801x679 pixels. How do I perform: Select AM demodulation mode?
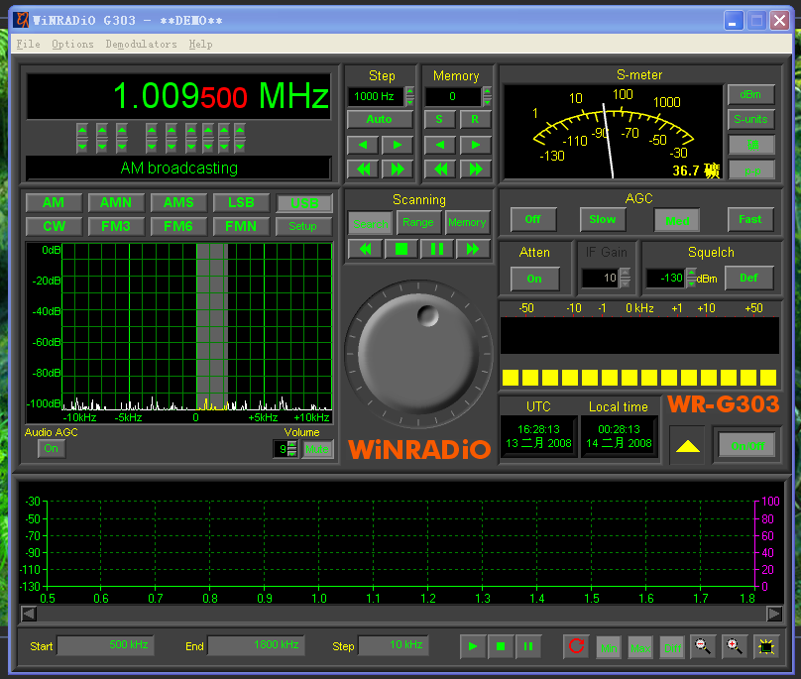coord(54,203)
